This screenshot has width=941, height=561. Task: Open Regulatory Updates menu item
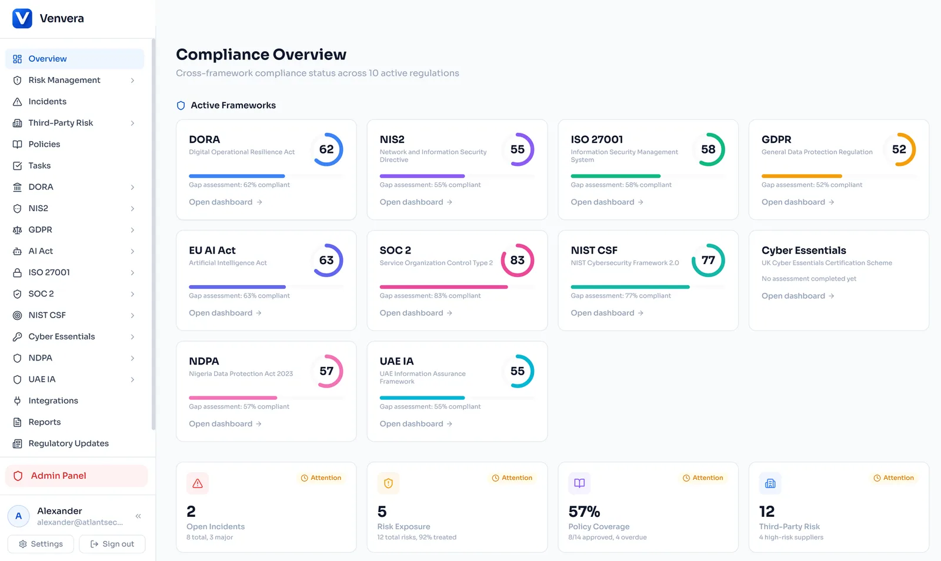coord(75,443)
